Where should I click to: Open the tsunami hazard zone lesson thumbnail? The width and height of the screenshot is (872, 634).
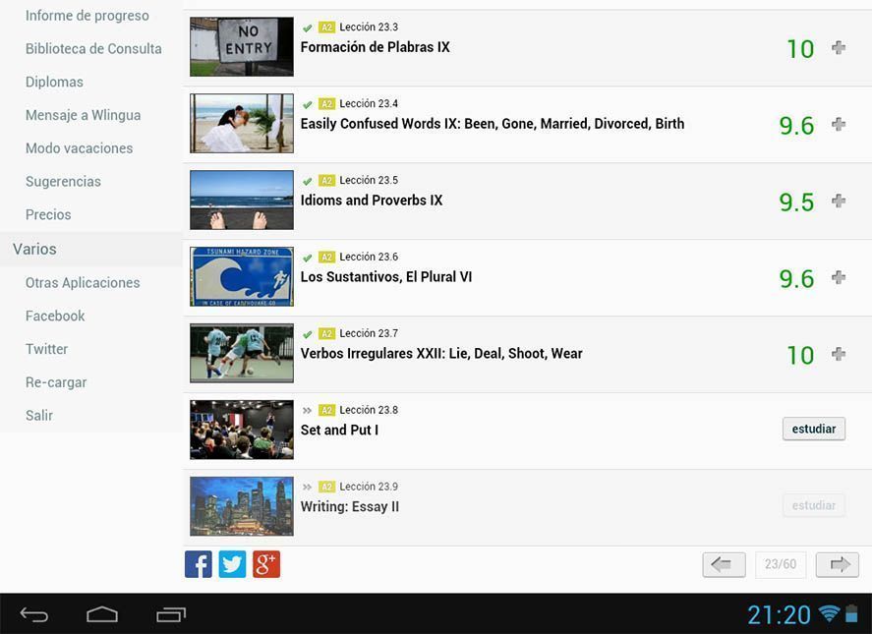(x=242, y=276)
